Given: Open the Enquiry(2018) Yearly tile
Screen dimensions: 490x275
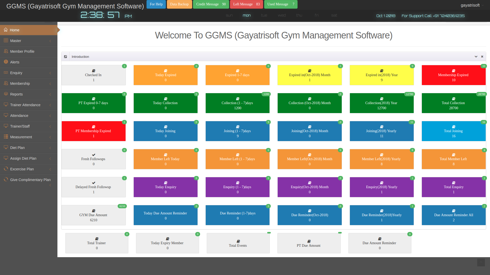Looking at the screenshot, I should [x=382, y=187].
